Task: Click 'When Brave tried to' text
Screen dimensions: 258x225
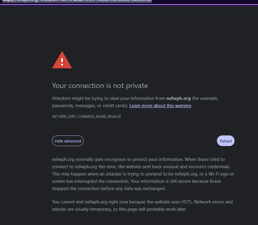Action: click(x=205, y=159)
